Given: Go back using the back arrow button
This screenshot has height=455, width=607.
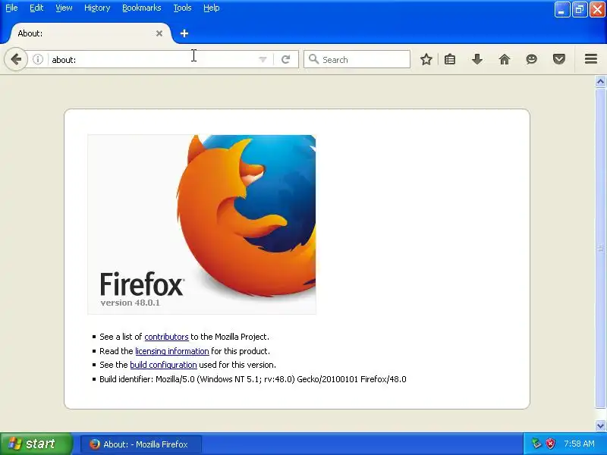Looking at the screenshot, I should 16,59.
